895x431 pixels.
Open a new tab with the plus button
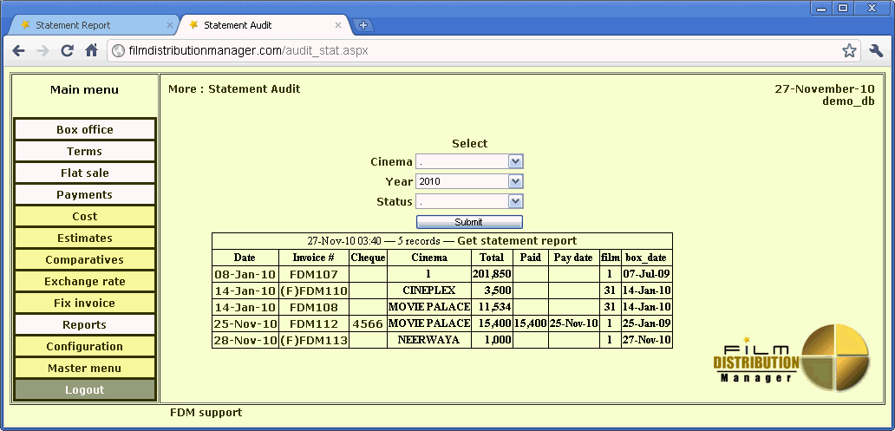pos(363,25)
